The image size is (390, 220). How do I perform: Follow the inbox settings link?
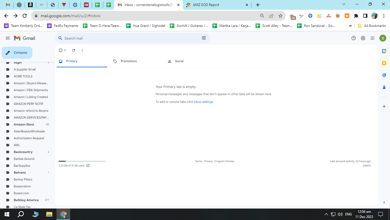coord(203,102)
